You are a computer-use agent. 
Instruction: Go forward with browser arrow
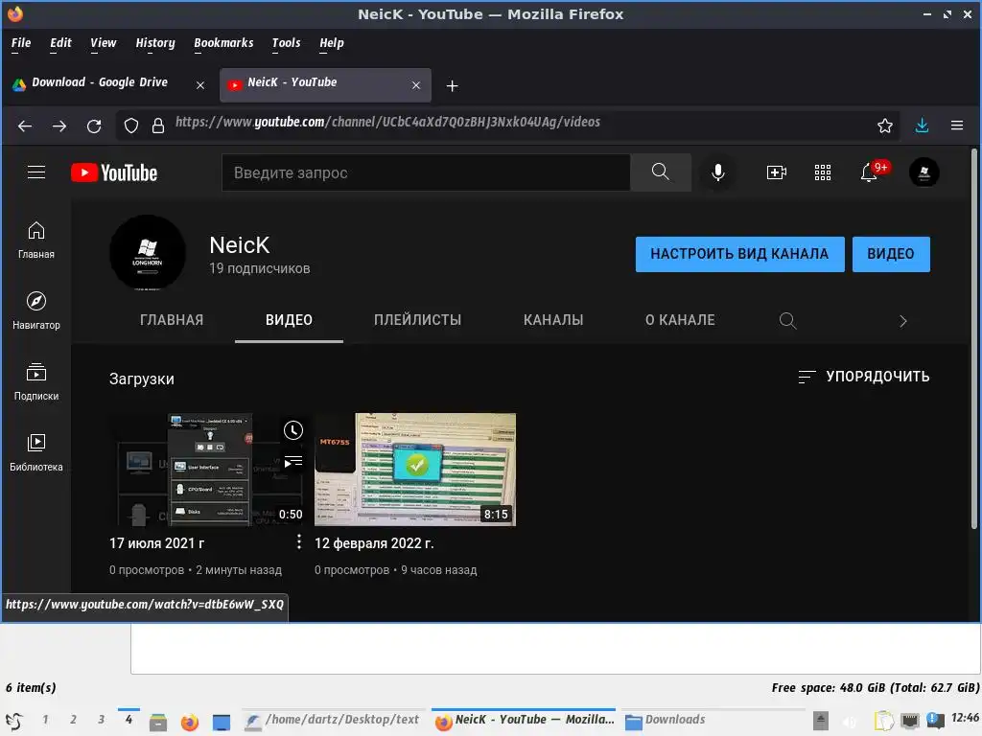[x=59, y=126]
